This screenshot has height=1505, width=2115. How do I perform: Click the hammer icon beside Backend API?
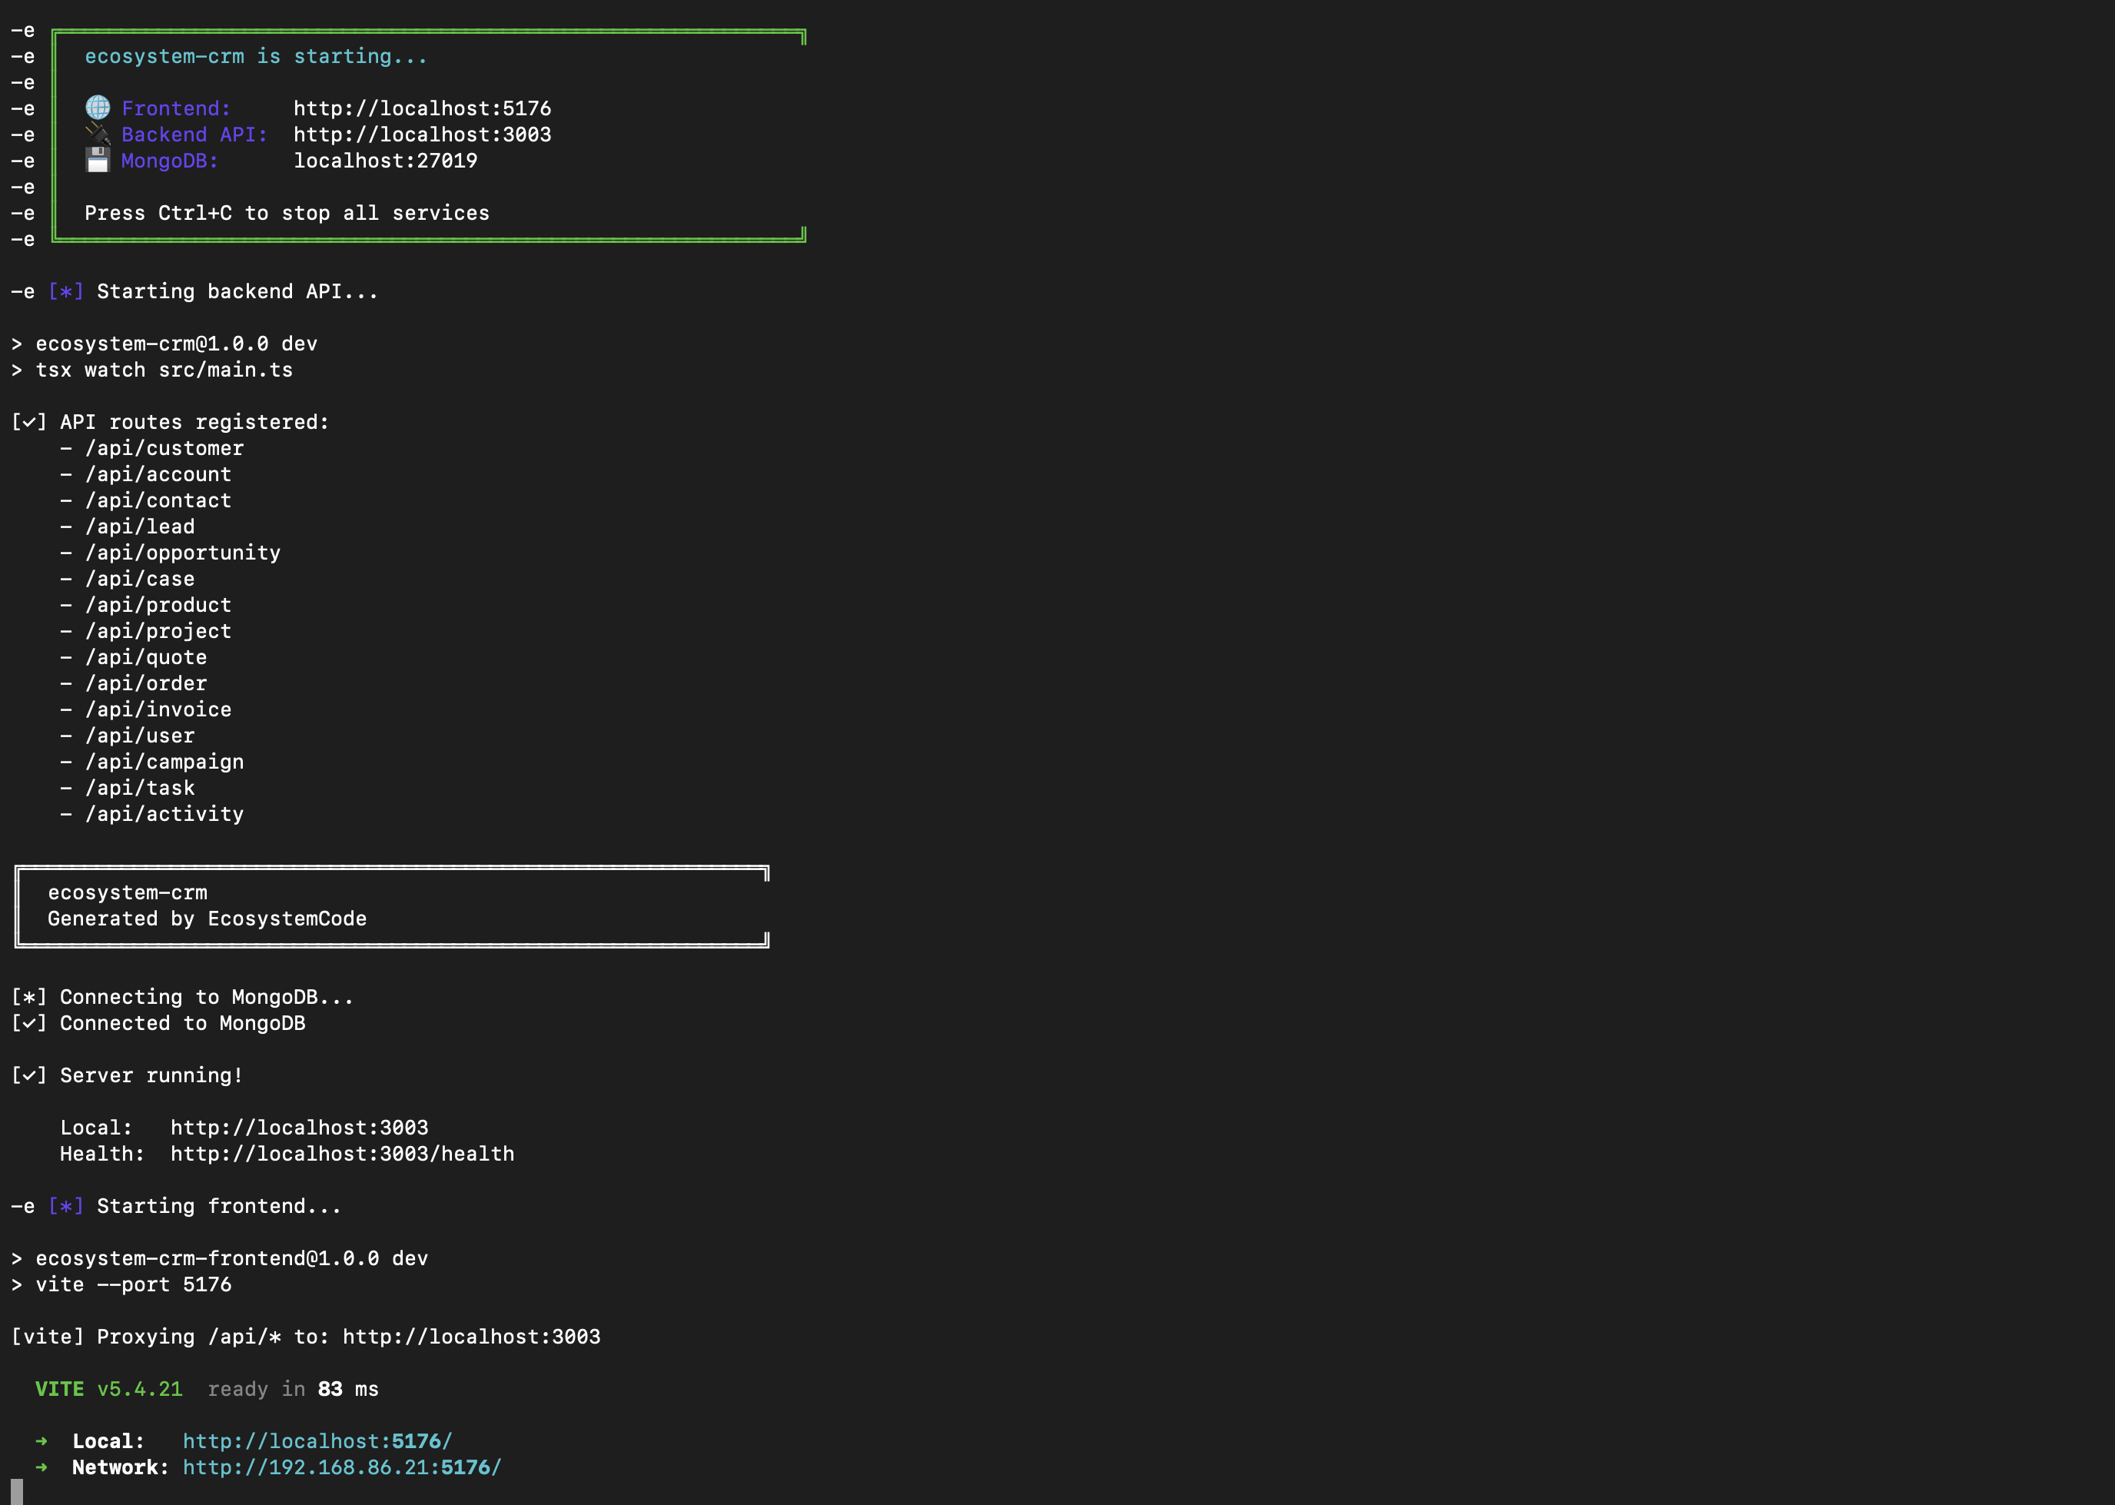pyautogui.click(x=98, y=135)
